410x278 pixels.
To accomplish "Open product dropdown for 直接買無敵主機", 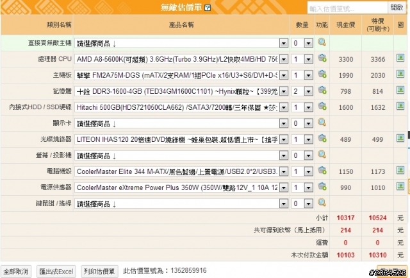I will click(181, 43).
